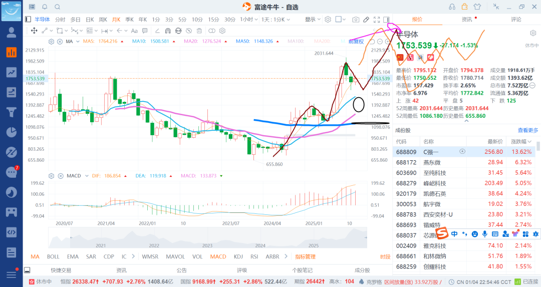
Task: Expand more indicators arrow after ARBR
Action: tap(286, 256)
